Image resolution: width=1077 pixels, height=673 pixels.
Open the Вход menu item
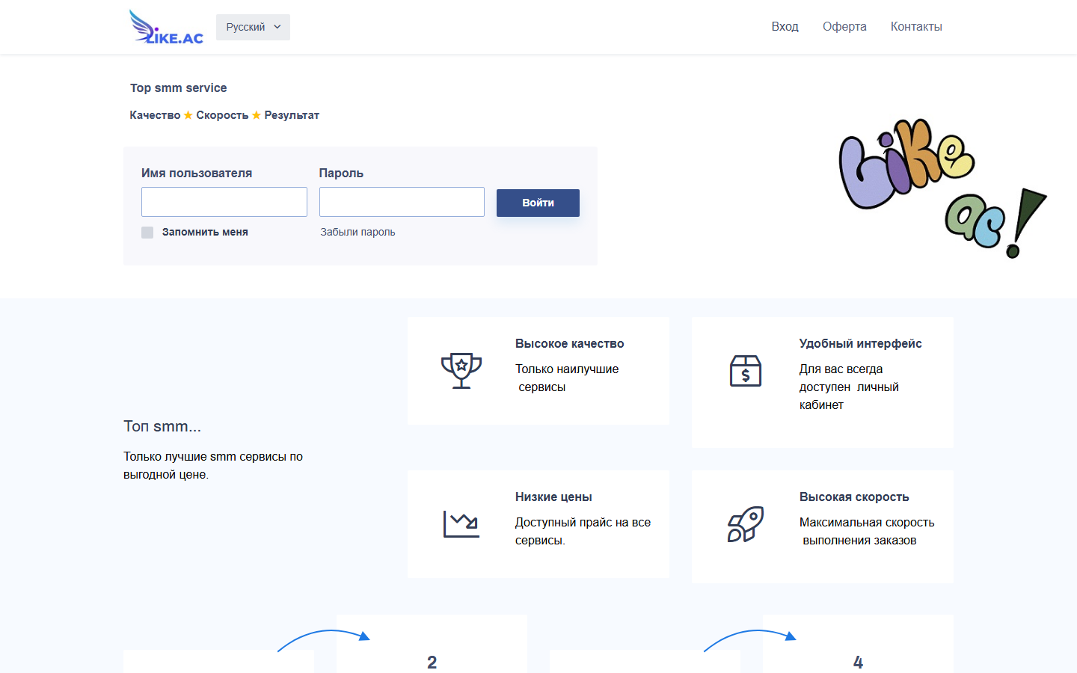point(785,27)
